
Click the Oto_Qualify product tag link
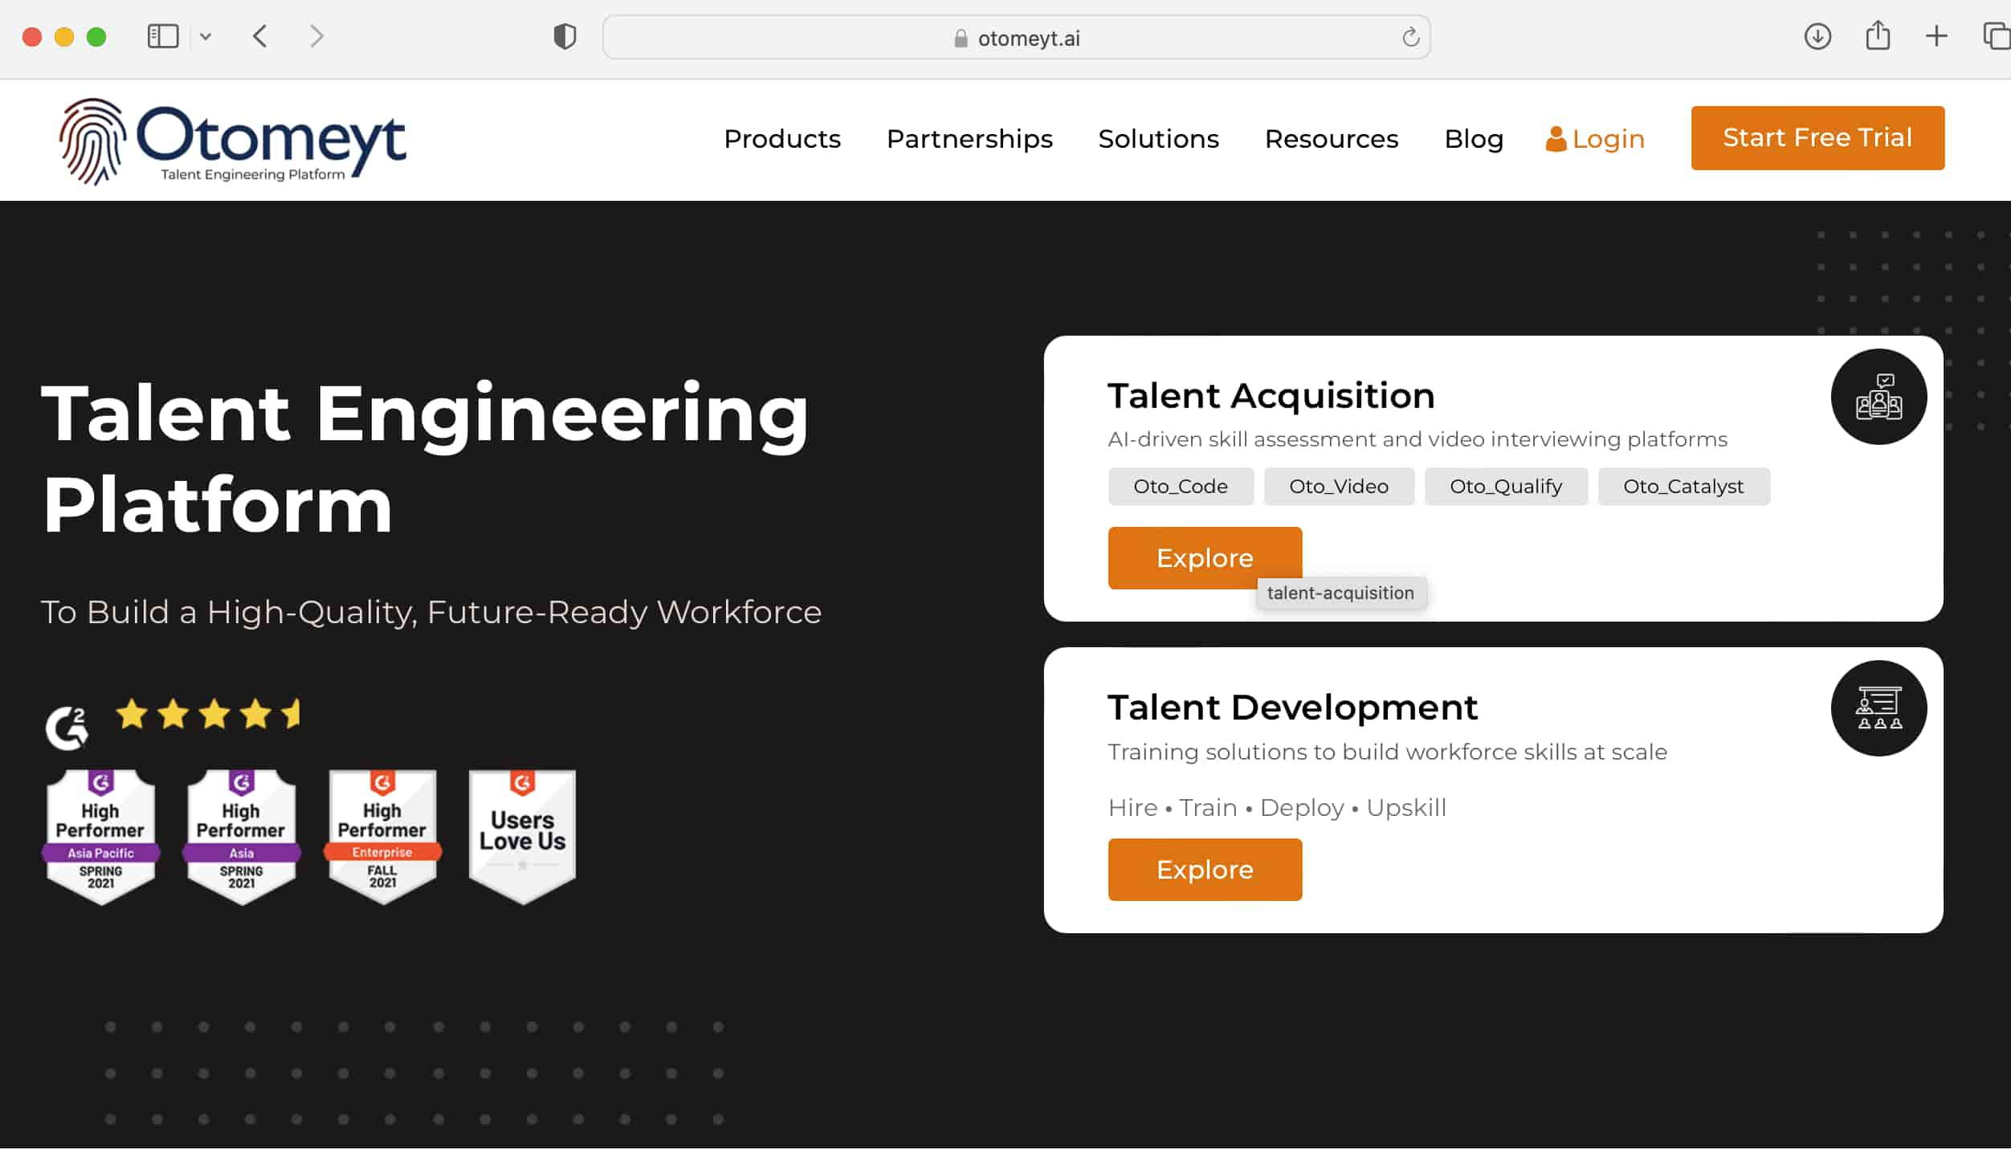pos(1506,486)
